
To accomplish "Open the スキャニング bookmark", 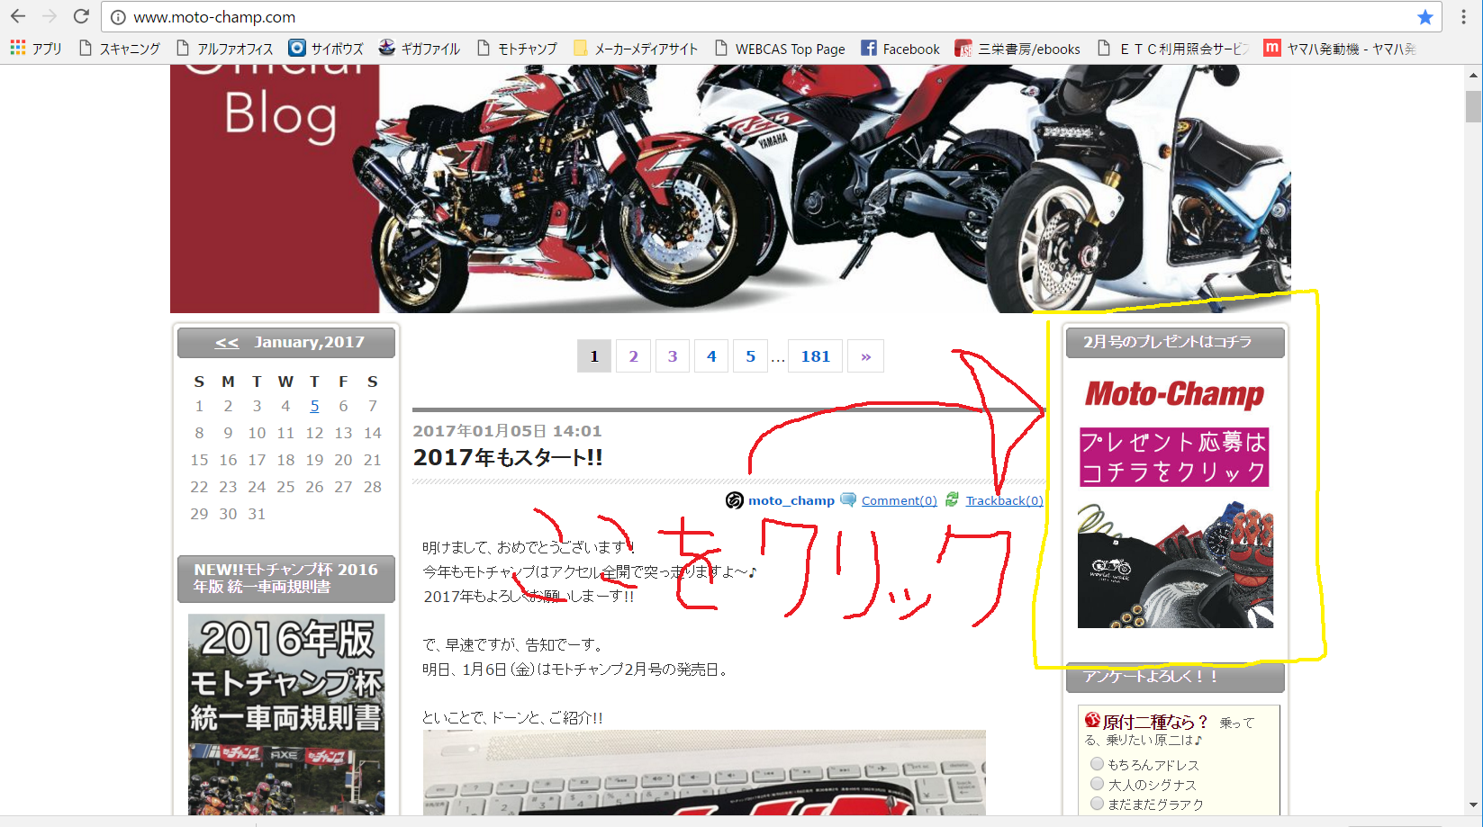I will 120,49.
